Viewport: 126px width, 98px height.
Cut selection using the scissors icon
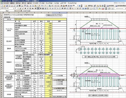[x=30, y=6]
